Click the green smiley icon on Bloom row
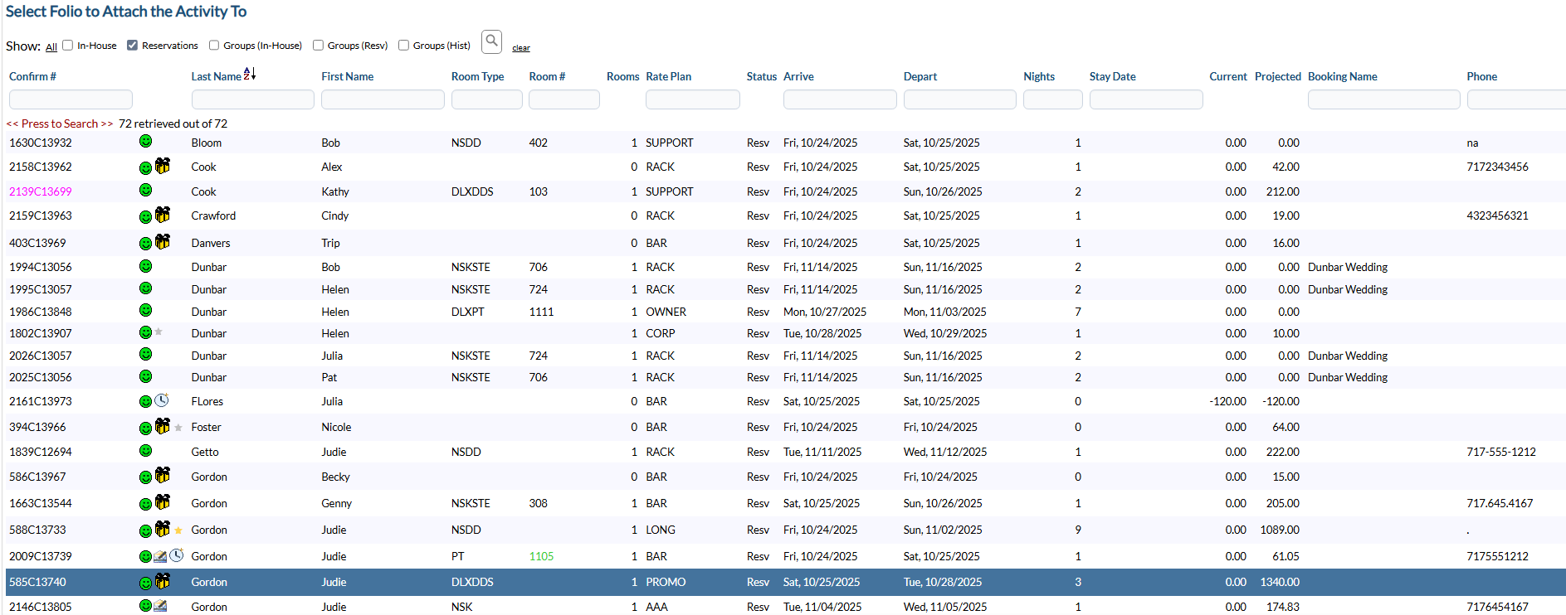The width and height of the screenshot is (1566, 615). coord(145,141)
